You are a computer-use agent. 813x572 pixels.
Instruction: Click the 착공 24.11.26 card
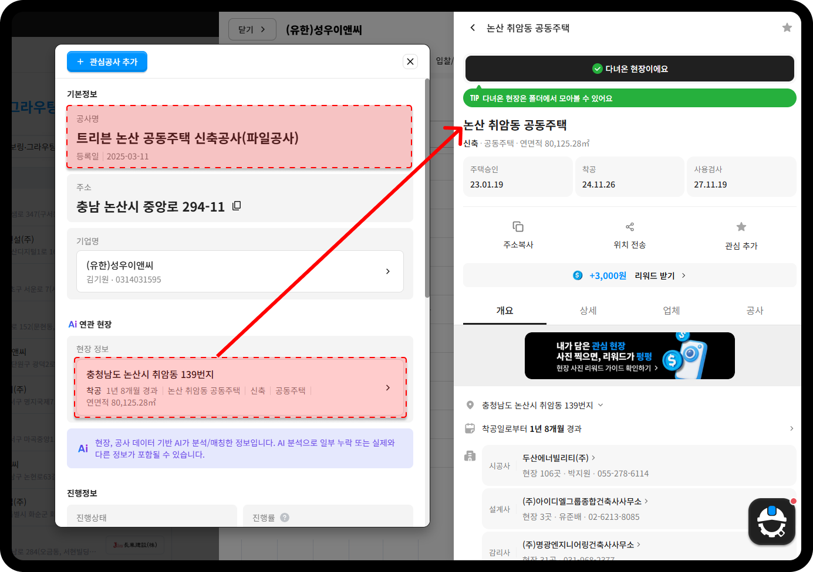[x=630, y=176]
